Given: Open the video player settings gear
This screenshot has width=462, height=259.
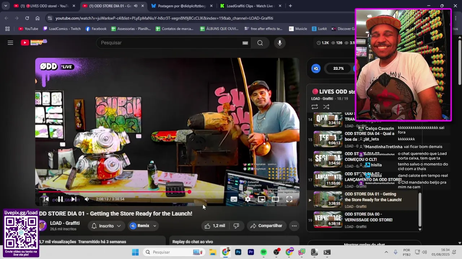Looking at the screenshot, I should (248, 199).
